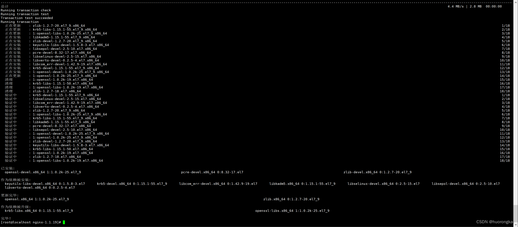Click the 正在更新 row for 1:openssl-libs-1.0.2k-25.el7_9.x86_64

tap(257, 33)
